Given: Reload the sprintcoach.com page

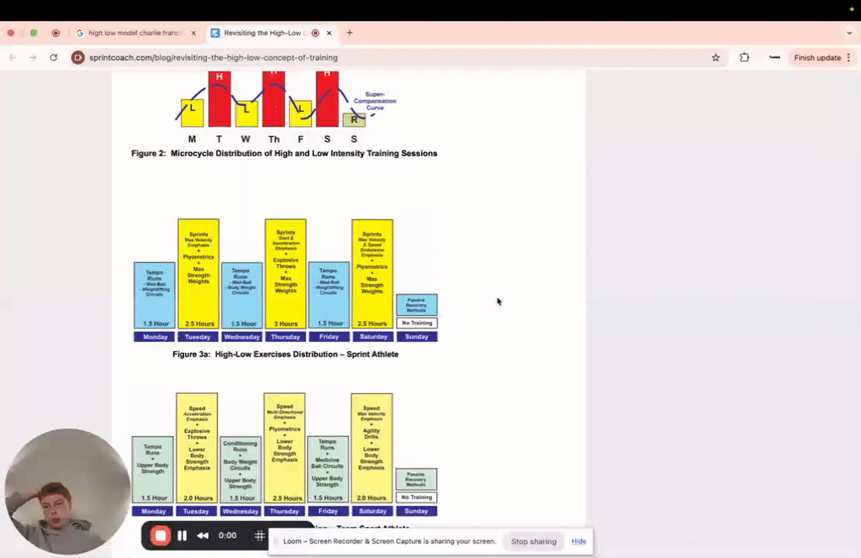Looking at the screenshot, I should pos(53,58).
